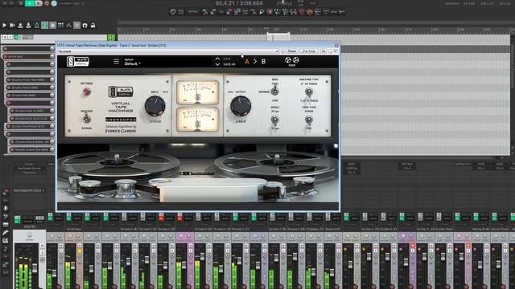Open the hamburger menu in the Slate plugin
Screen dimensions: 515x289
(116, 61)
